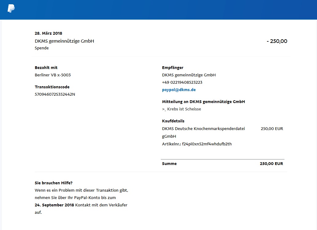Click the Summe total row label
The height and width of the screenshot is (230, 317).
169,164
